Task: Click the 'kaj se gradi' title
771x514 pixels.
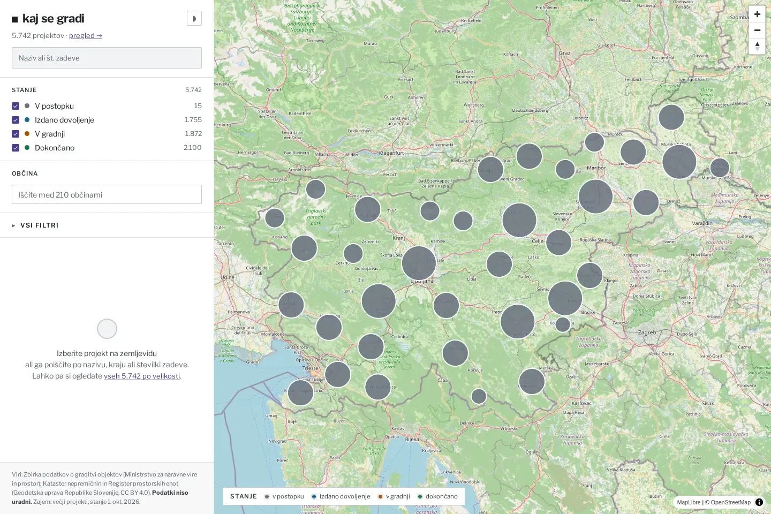Action: click(x=53, y=19)
